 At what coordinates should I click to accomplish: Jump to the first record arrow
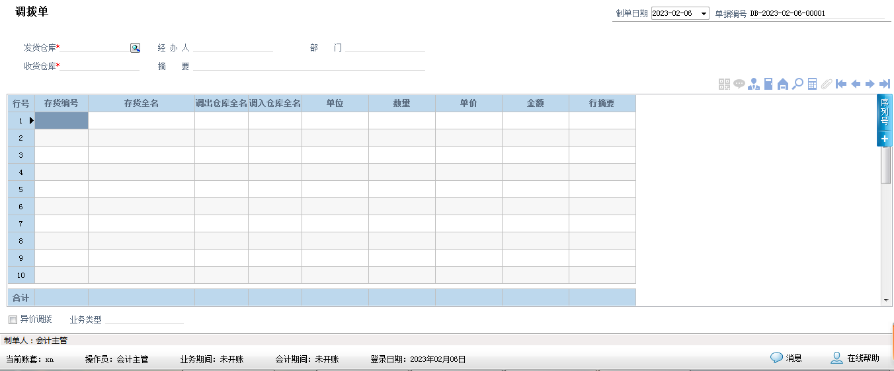[841, 84]
